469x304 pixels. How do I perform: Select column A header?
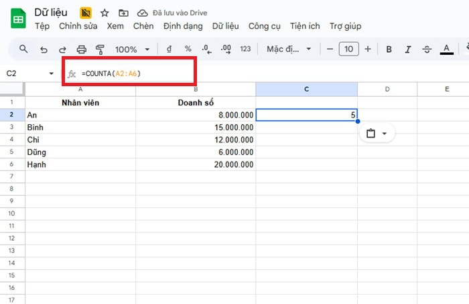pos(80,90)
